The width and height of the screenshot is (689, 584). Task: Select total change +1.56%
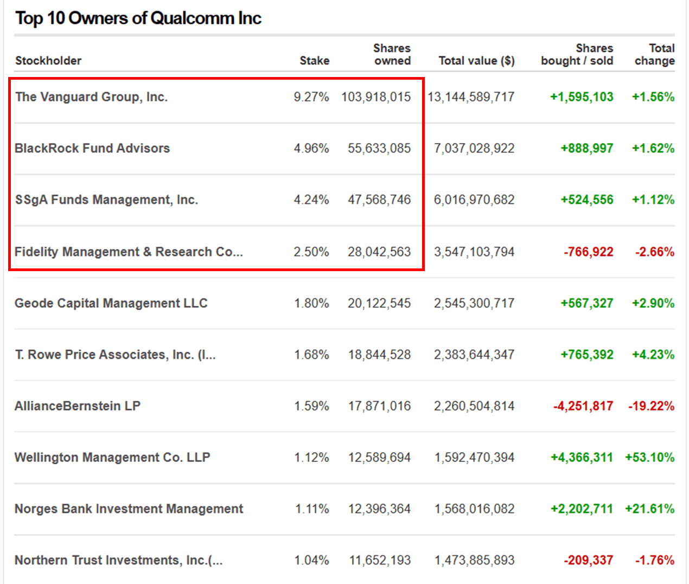pos(653,97)
